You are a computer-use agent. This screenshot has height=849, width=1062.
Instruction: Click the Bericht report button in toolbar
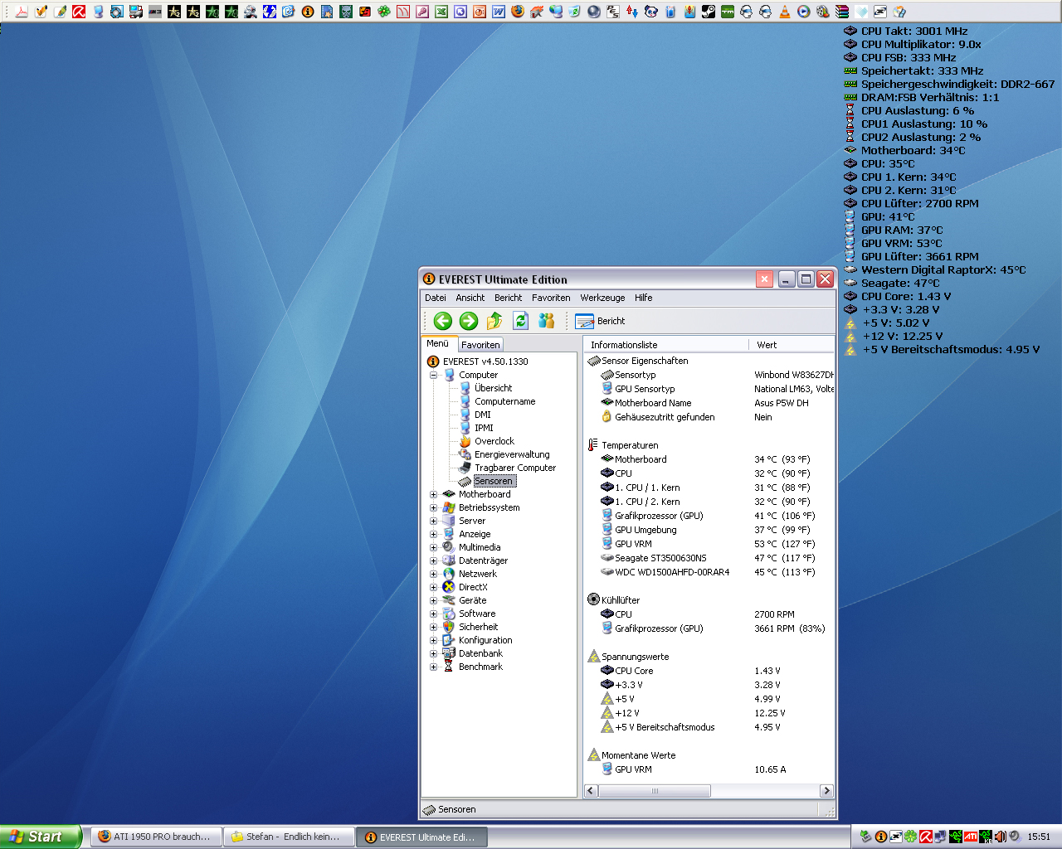(600, 321)
